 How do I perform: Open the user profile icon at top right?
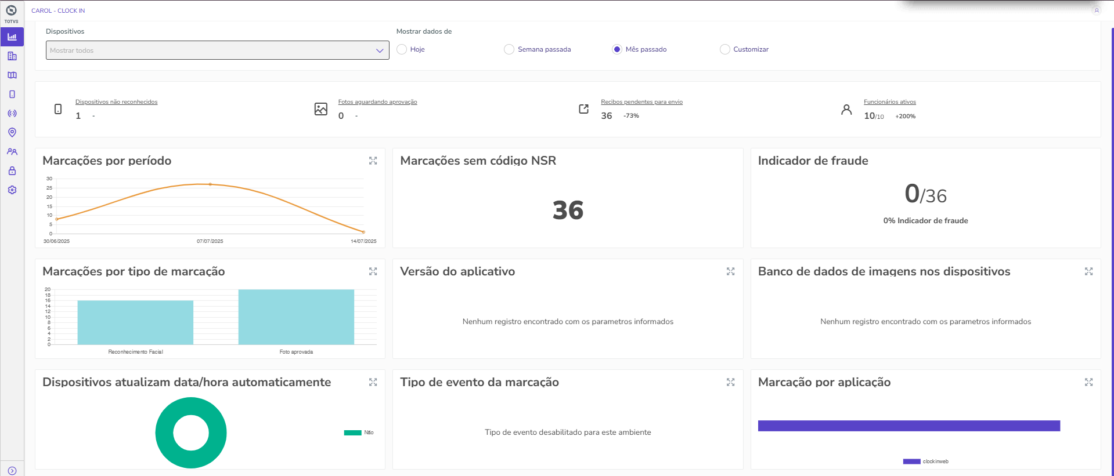tap(1097, 10)
